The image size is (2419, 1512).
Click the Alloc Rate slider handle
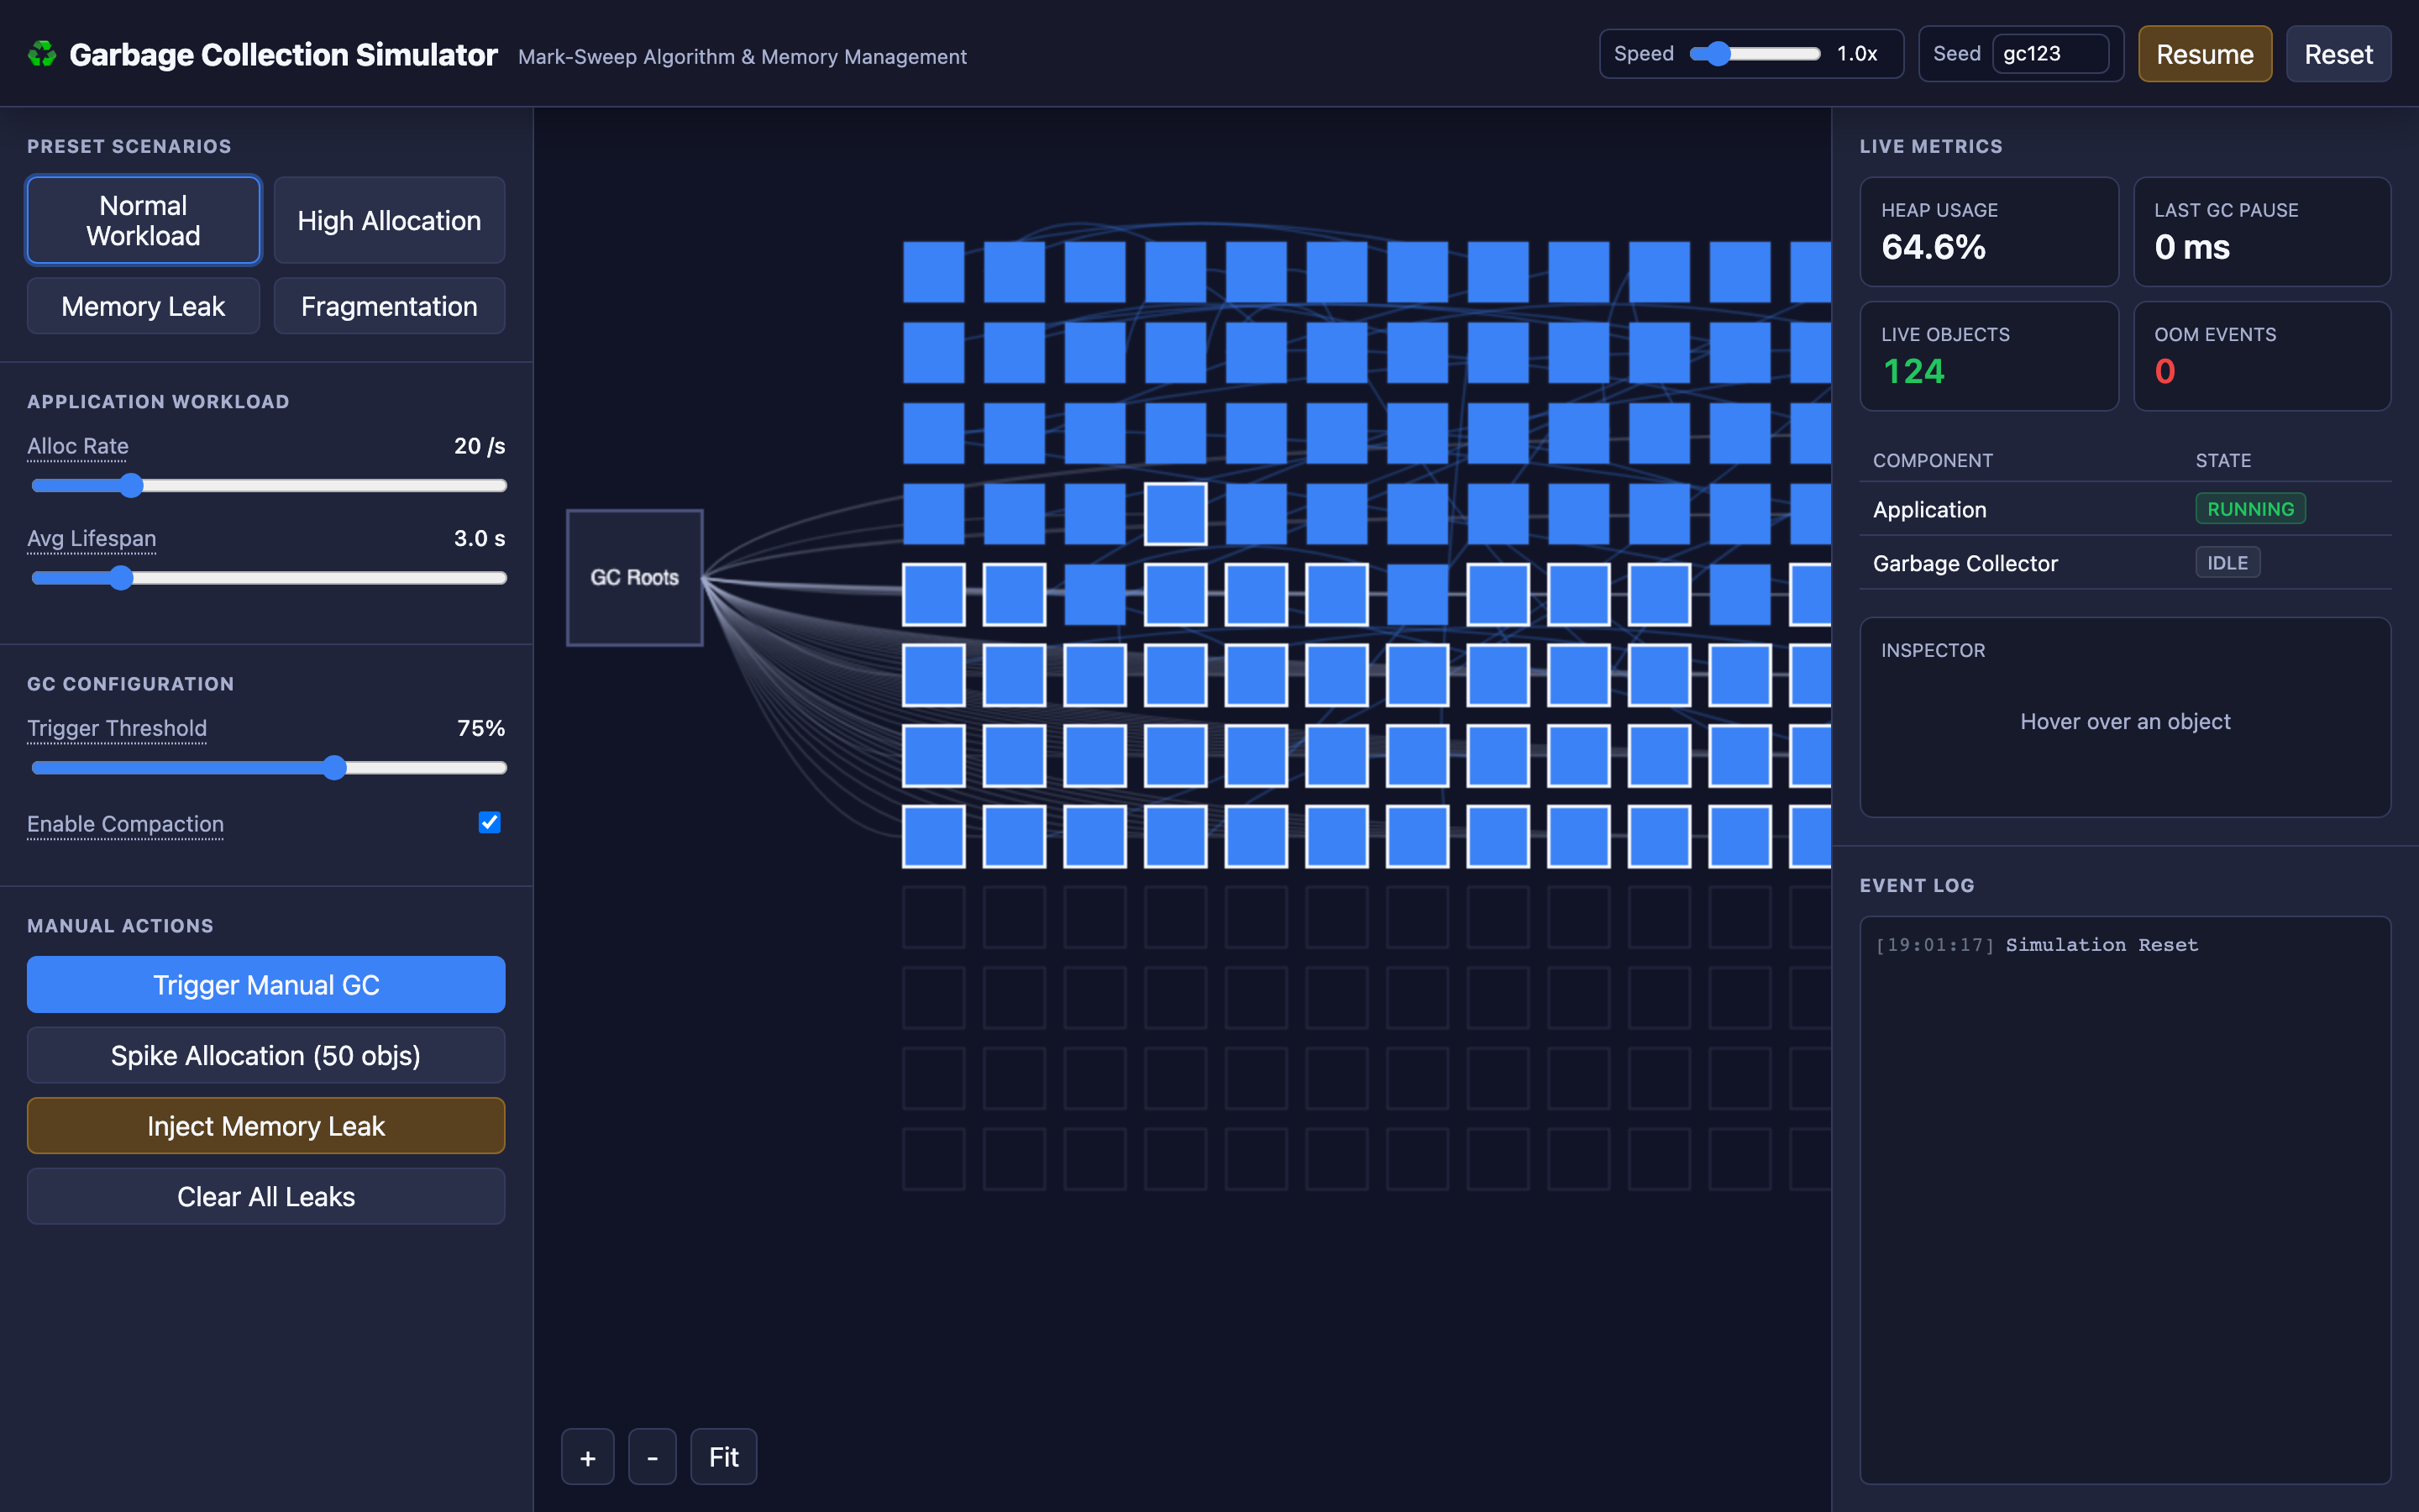pos(131,486)
